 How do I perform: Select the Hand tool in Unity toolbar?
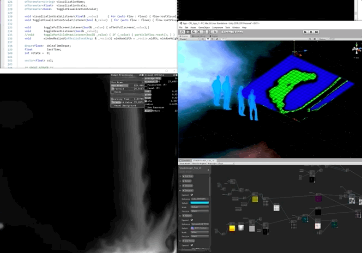(x=182, y=32)
